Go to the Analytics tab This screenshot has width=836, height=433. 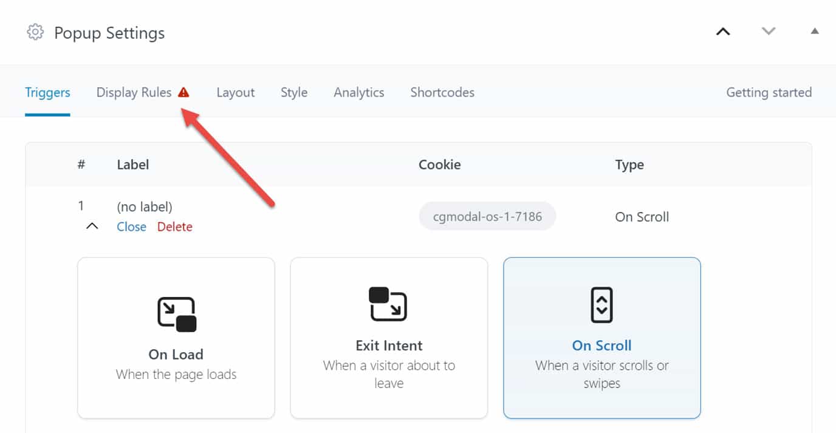(359, 92)
